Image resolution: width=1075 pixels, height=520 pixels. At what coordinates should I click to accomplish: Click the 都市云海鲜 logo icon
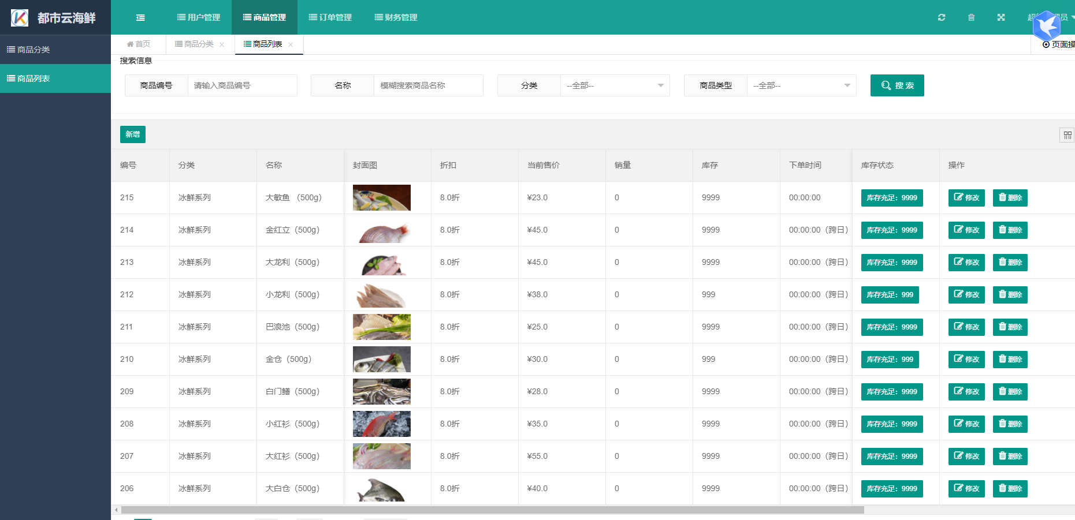pos(20,18)
